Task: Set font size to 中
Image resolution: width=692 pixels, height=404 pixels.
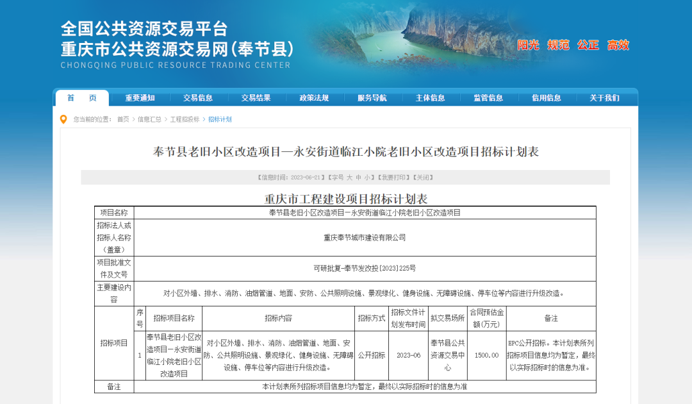Action: tap(358, 178)
